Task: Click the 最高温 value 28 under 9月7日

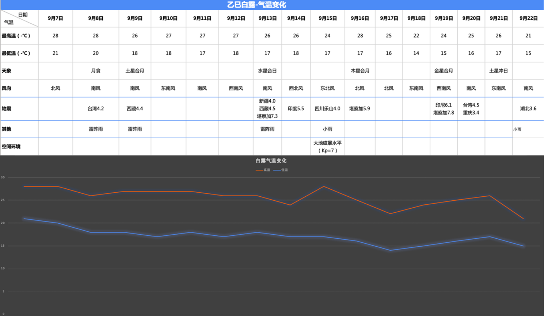Action: [x=56, y=36]
